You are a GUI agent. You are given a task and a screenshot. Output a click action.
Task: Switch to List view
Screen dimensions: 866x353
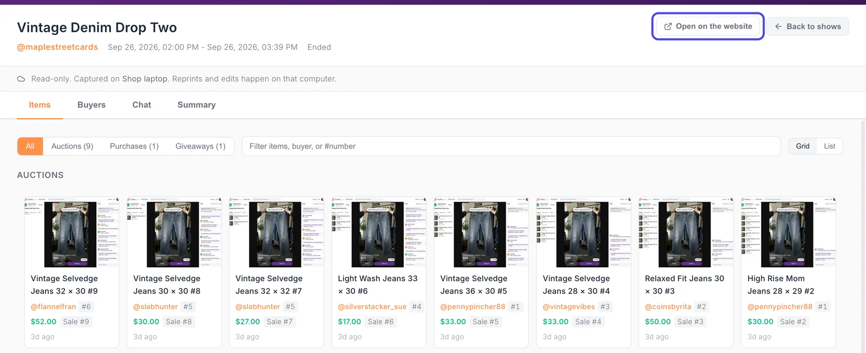click(x=830, y=146)
